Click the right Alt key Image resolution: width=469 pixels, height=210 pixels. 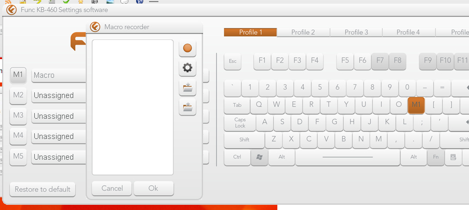(413, 157)
